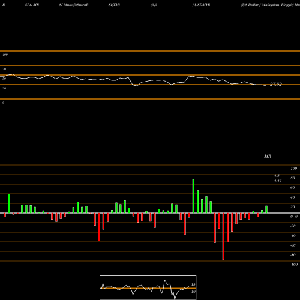Select the 40 label on MR axis
The height and width of the screenshot is (300, 300).
point(293,197)
